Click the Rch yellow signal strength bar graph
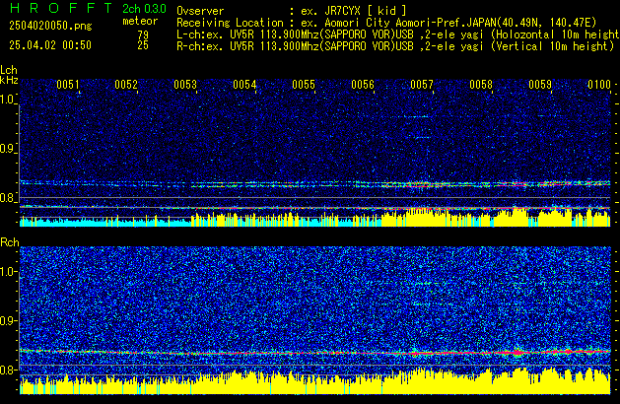The width and height of the screenshot is (620, 404). tap(315, 381)
